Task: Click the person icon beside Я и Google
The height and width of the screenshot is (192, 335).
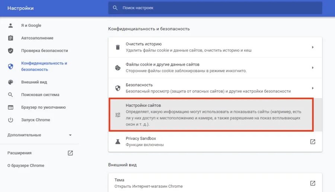Action: tap(10, 25)
